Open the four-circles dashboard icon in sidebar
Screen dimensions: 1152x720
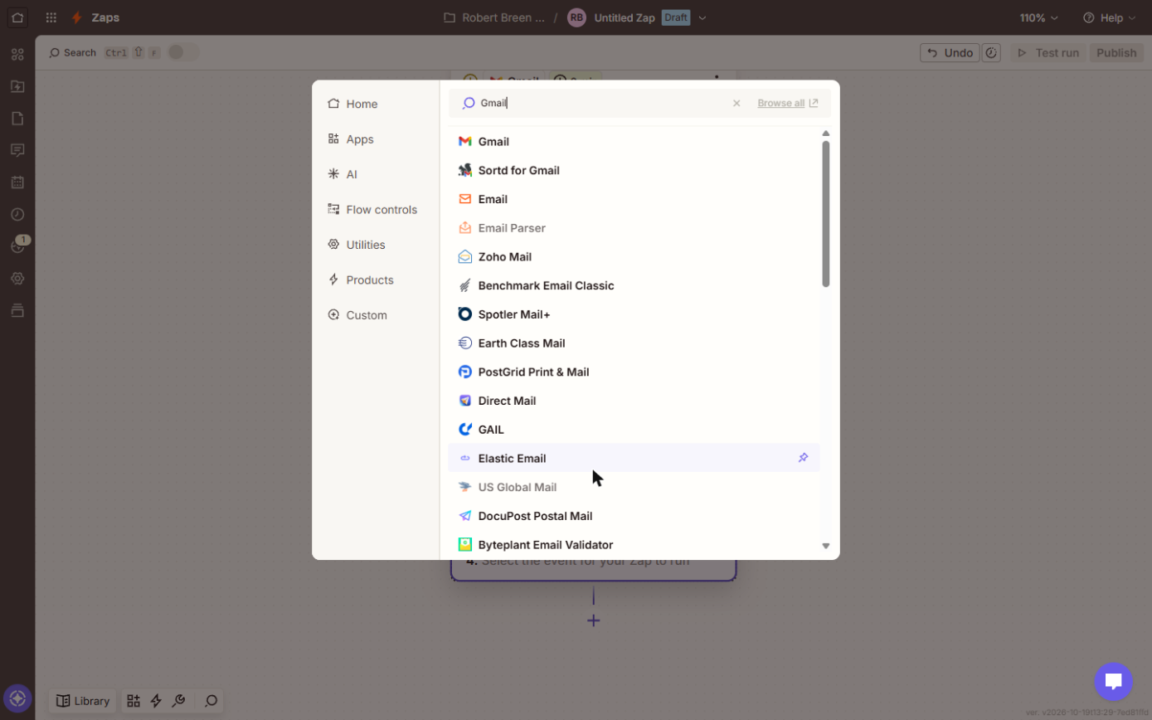(17, 55)
